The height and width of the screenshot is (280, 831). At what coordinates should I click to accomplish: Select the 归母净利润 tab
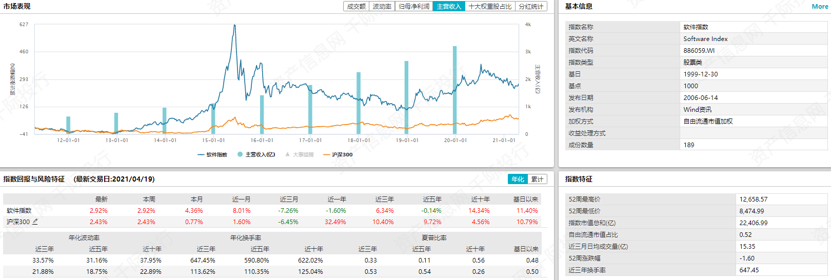[x=413, y=7]
